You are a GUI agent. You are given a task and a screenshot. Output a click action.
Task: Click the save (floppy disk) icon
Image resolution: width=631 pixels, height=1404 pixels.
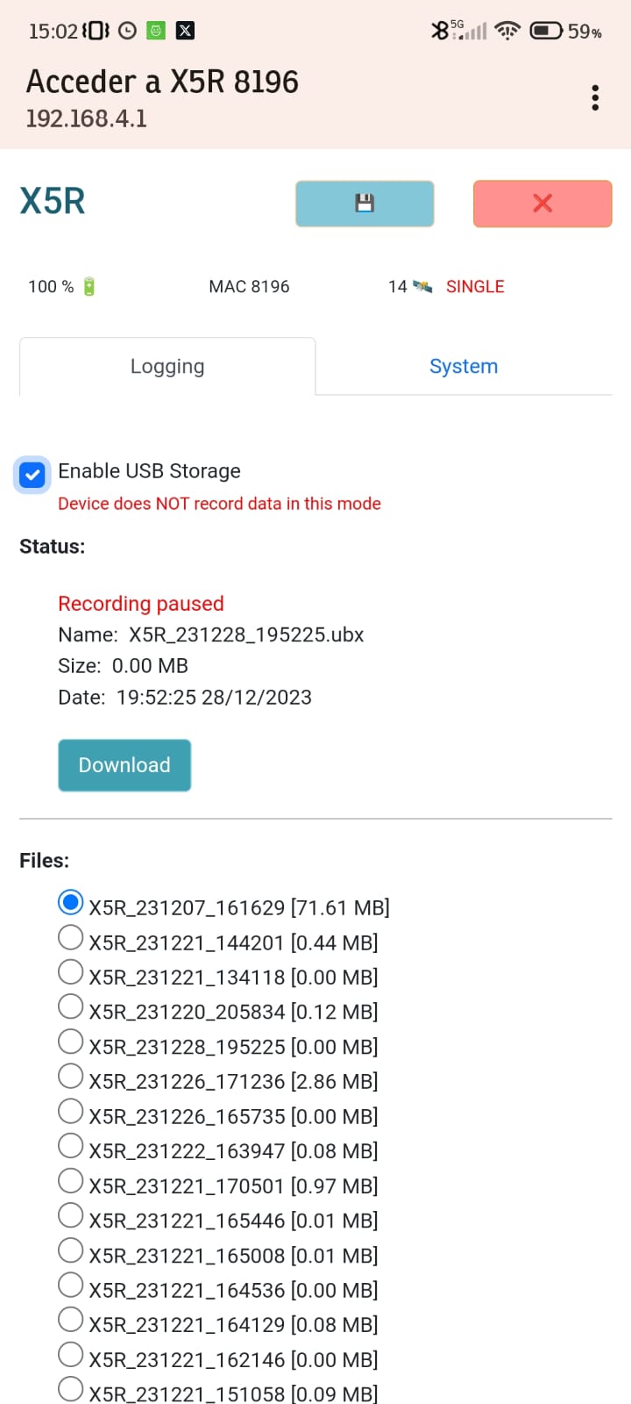coord(365,203)
